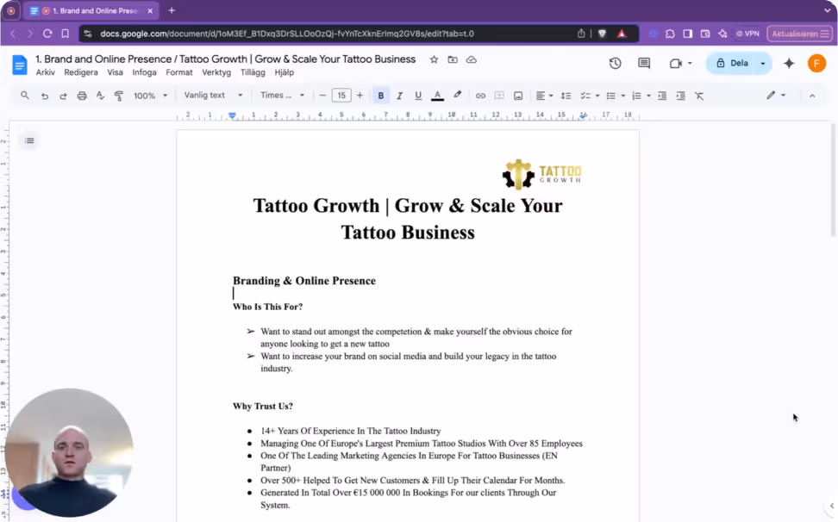Click the vertical document scrollbar

click(833, 182)
